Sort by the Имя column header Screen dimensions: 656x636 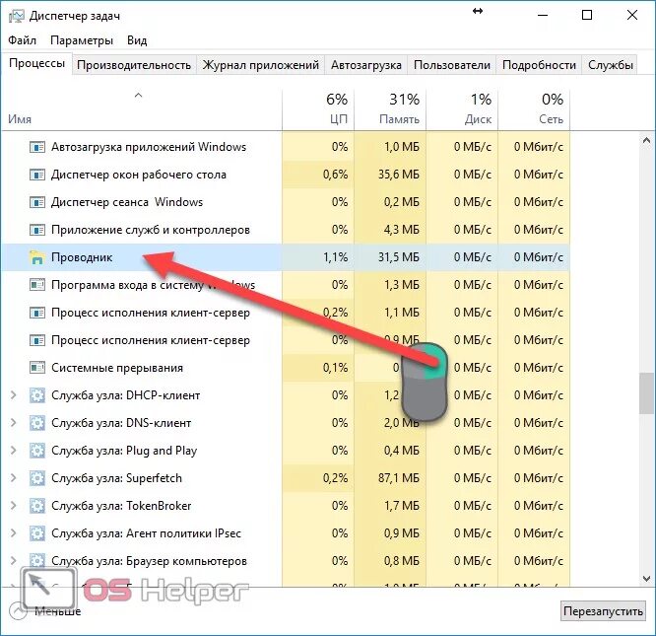(142, 109)
